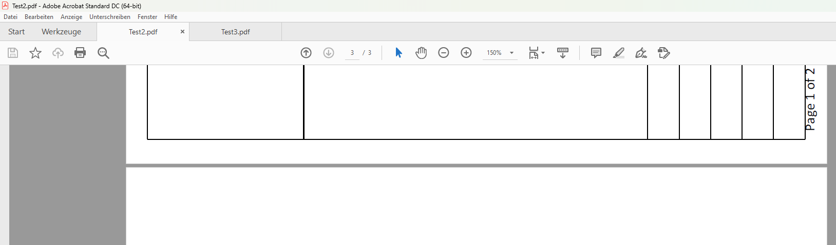Image resolution: width=836 pixels, height=245 pixels.
Task: Click the 150% zoom value field
Action: (x=494, y=53)
